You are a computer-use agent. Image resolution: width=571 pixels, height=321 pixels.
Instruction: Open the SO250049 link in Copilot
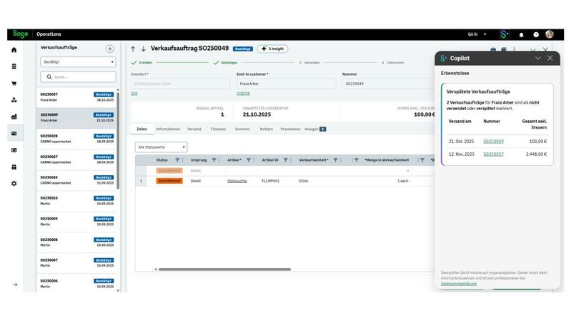coord(493,142)
